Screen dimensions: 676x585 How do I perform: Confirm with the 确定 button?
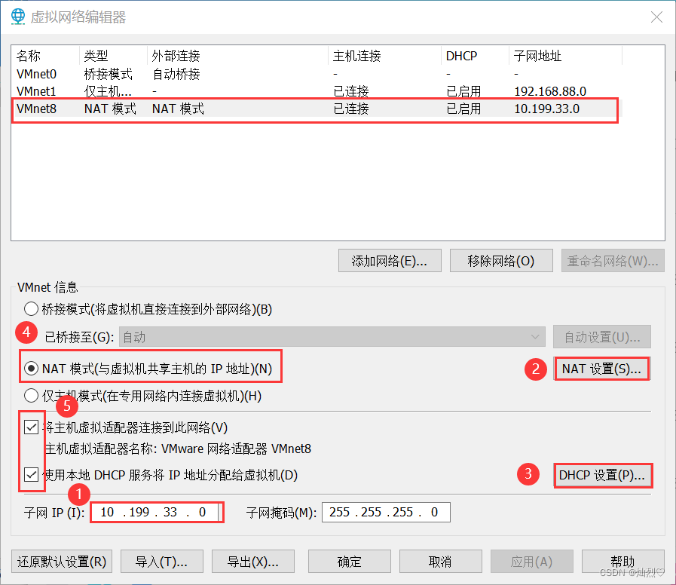pyautogui.click(x=350, y=562)
